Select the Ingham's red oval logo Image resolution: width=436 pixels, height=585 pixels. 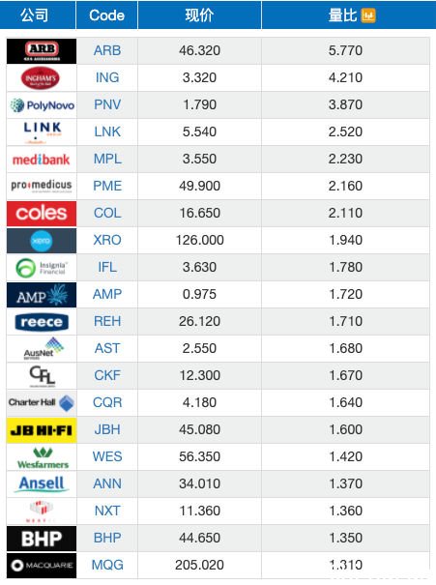point(41,78)
